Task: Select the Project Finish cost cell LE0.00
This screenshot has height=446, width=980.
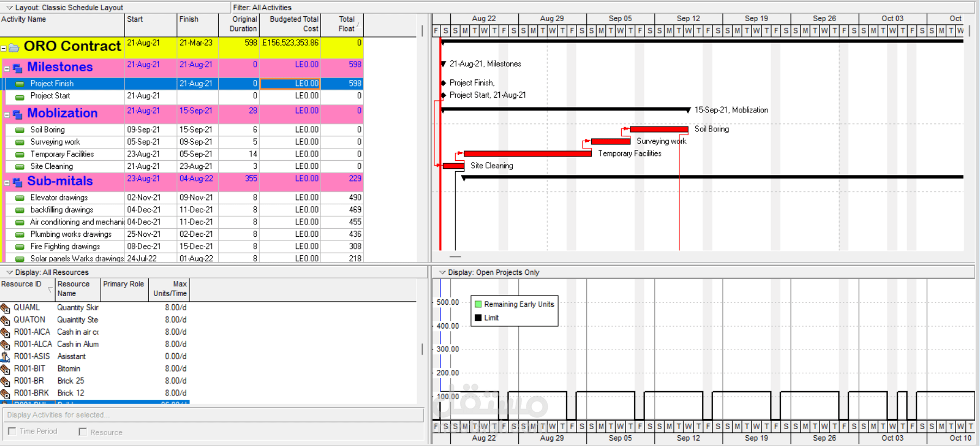Action: (290, 84)
